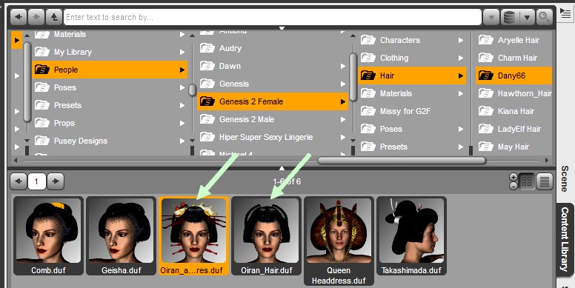This screenshot has width=575, height=288.
Task: Switch to thumbnail grid view
Action: point(527,181)
